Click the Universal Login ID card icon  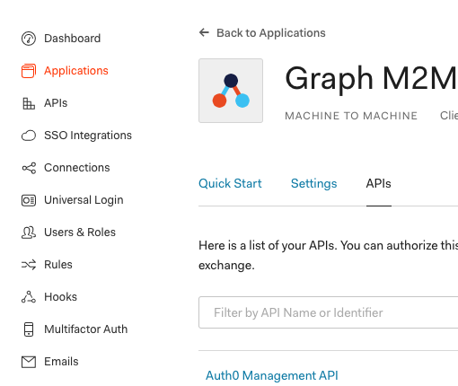click(29, 200)
